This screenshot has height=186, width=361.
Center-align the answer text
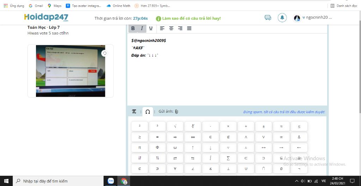point(171,28)
